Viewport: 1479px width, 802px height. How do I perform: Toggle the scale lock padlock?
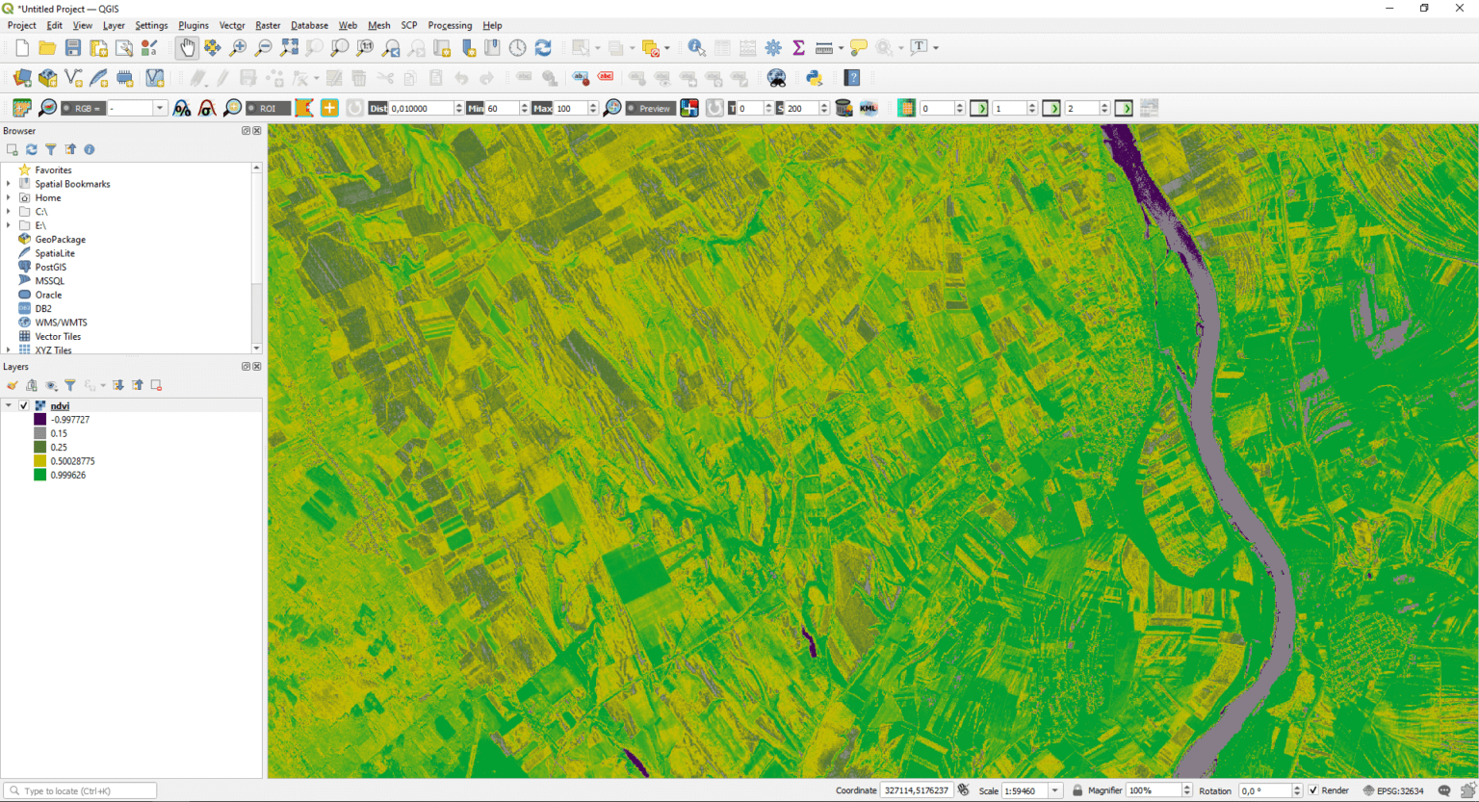pyautogui.click(x=1077, y=789)
